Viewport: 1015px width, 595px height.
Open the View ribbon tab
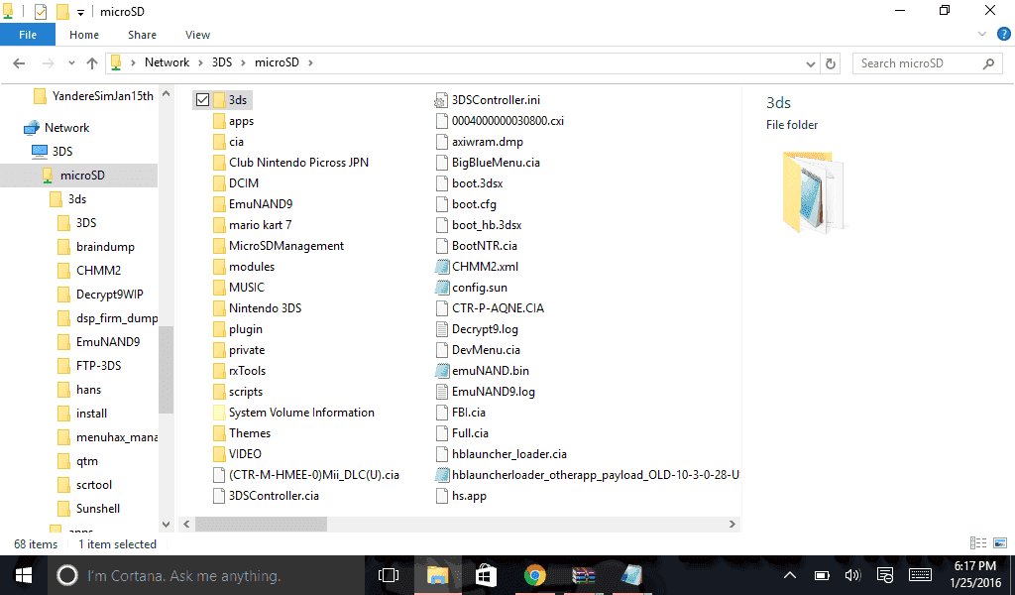point(197,35)
